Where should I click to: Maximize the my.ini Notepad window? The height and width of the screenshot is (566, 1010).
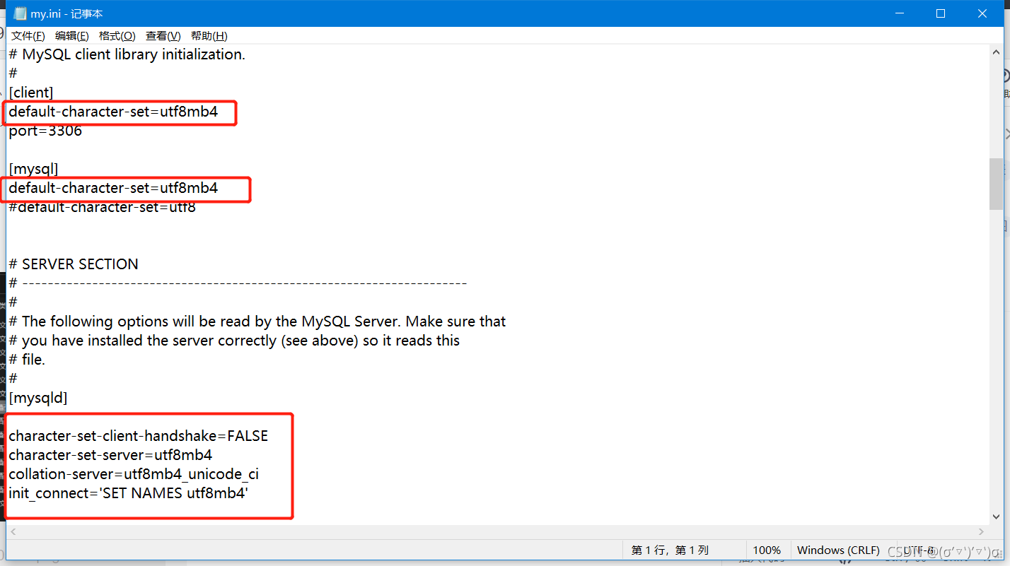click(x=941, y=13)
